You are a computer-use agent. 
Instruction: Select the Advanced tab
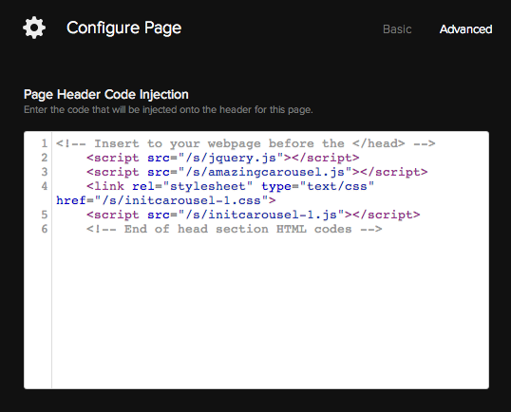(465, 29)
